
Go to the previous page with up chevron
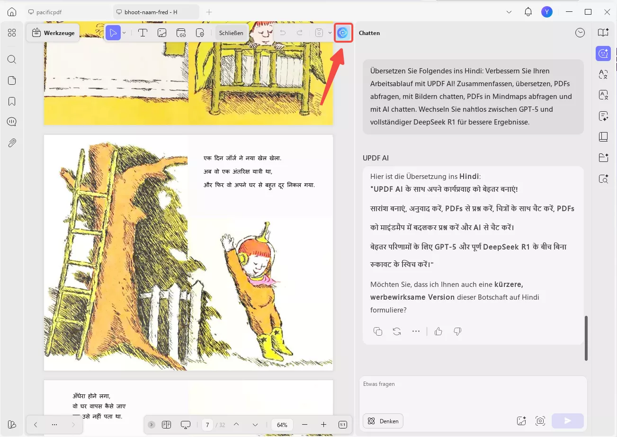[x=236, y=425]
